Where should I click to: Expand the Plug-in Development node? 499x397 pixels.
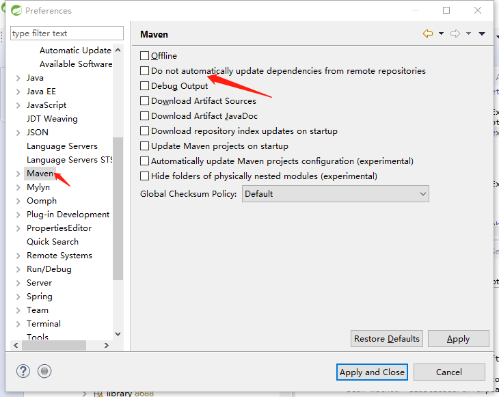pos(18,215)
